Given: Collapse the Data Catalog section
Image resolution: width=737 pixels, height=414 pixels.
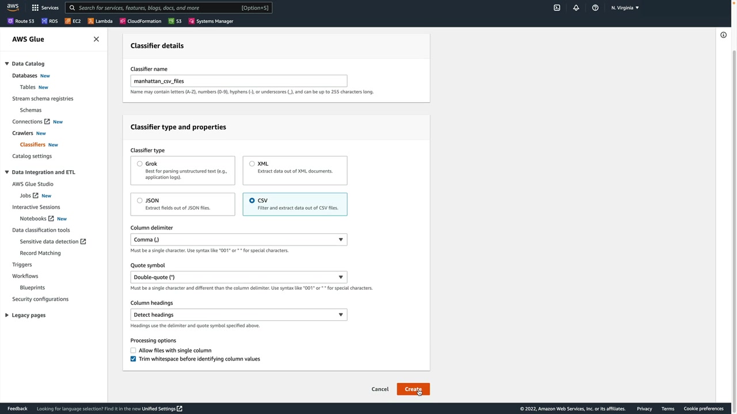Looking at the screenshot, I should click(7, 64).
